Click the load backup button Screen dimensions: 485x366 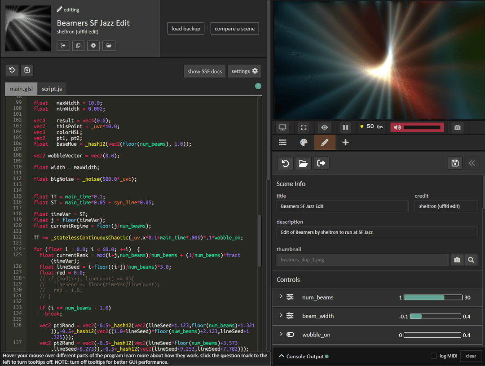coord(186,28)
